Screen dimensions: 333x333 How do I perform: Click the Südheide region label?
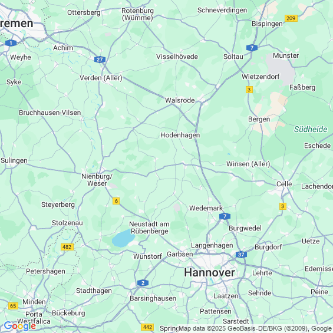pos(311,129)
